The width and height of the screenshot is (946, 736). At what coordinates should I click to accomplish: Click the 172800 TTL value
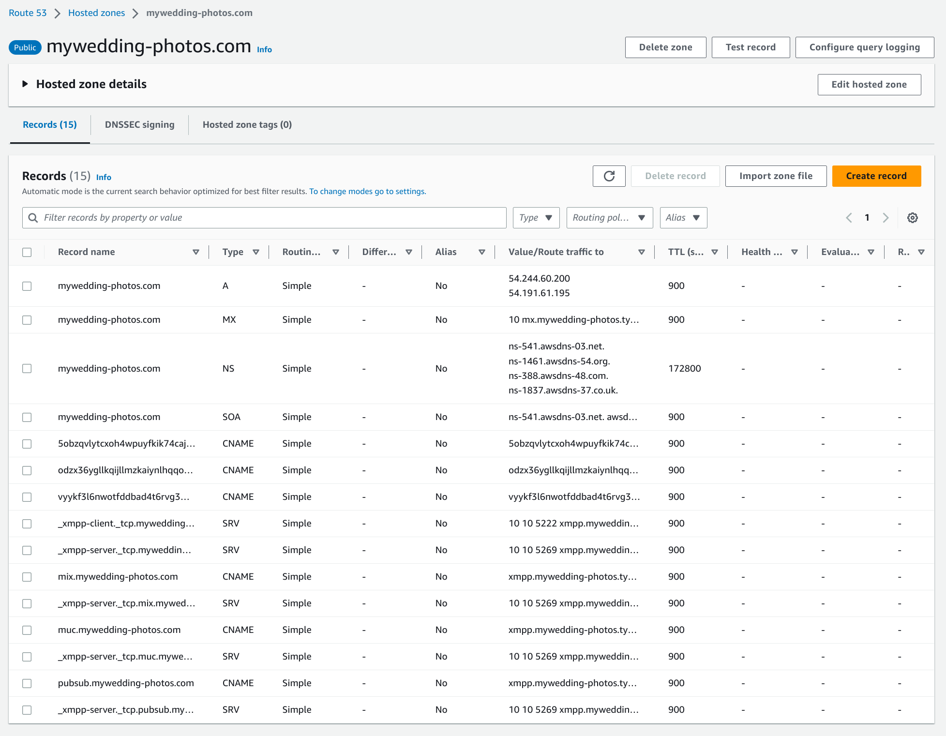click(684, 369)
